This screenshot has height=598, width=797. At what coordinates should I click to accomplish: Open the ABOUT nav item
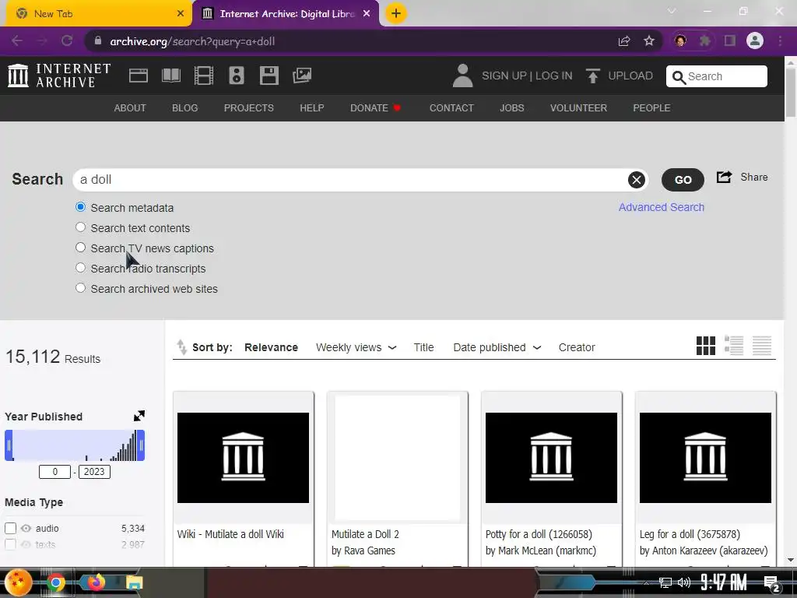130,107
